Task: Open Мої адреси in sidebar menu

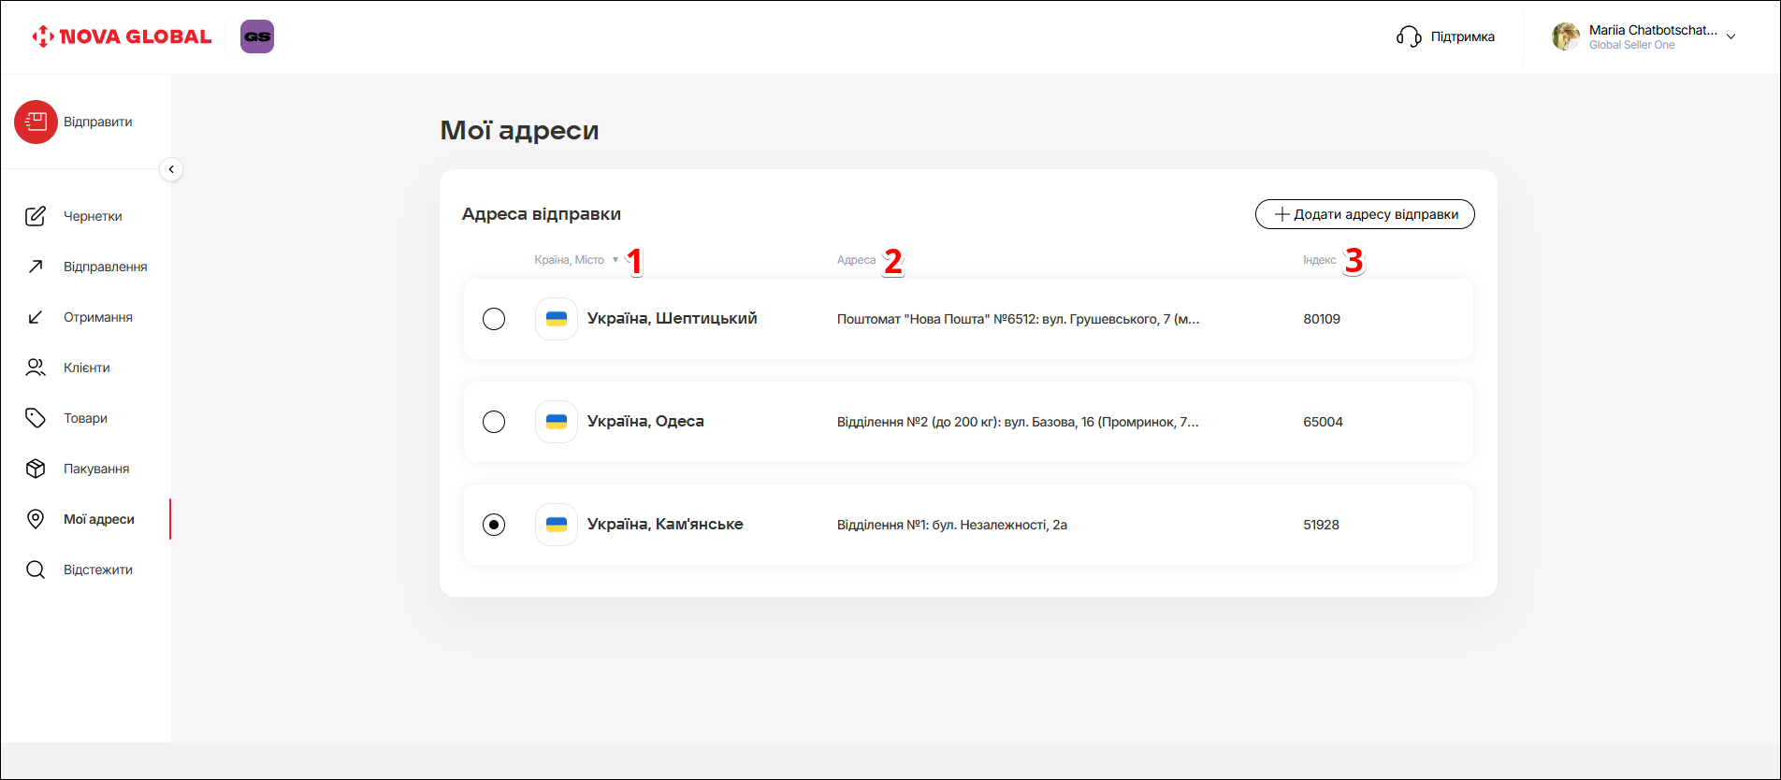Action: coord(98,519)
